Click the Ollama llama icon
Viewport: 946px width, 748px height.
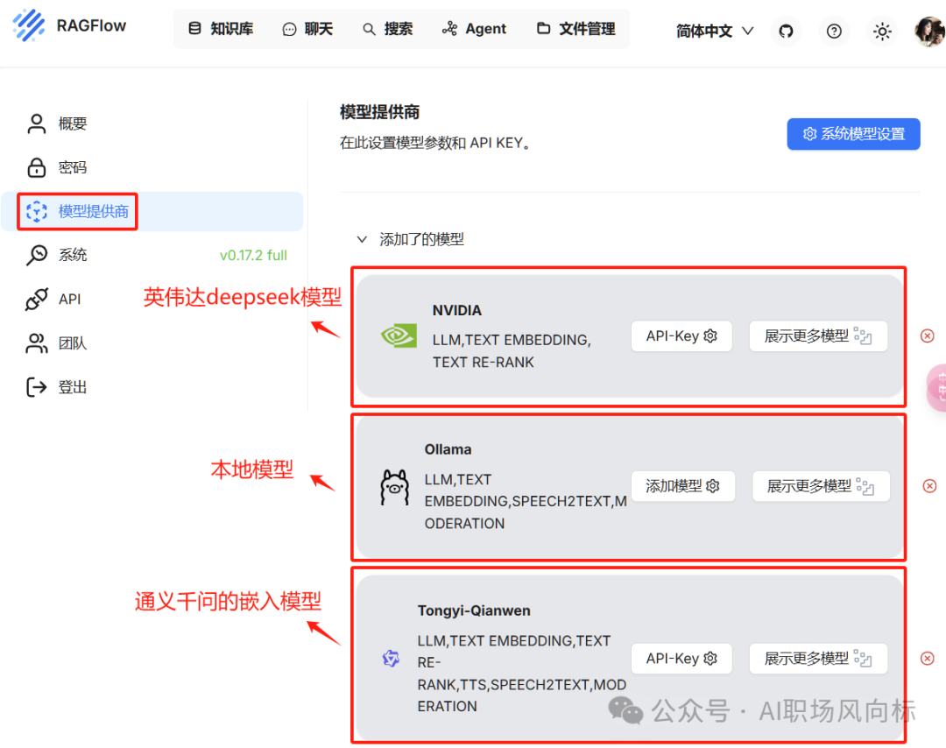(x=394, y=487)
